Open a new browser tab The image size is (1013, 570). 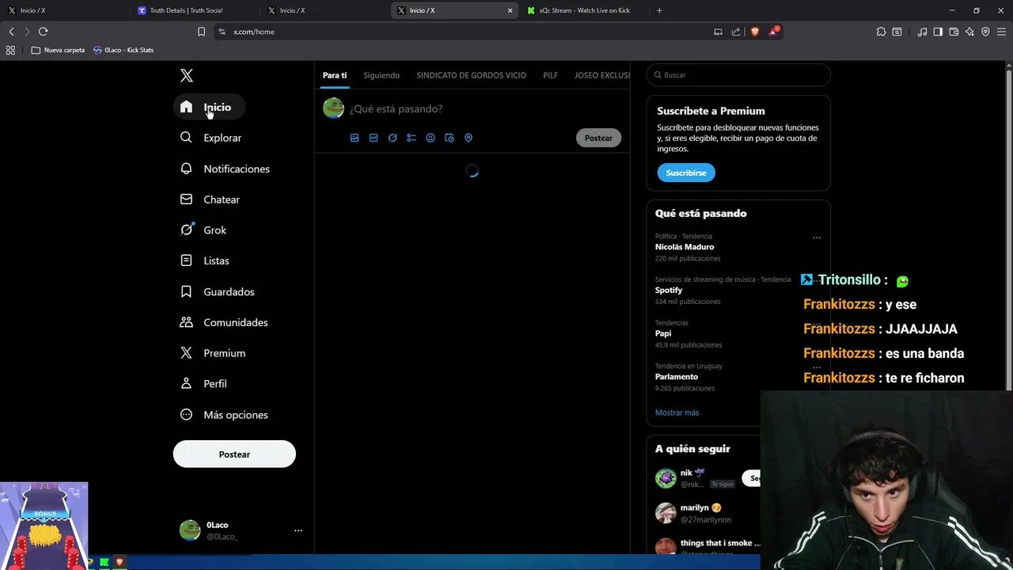659,10
